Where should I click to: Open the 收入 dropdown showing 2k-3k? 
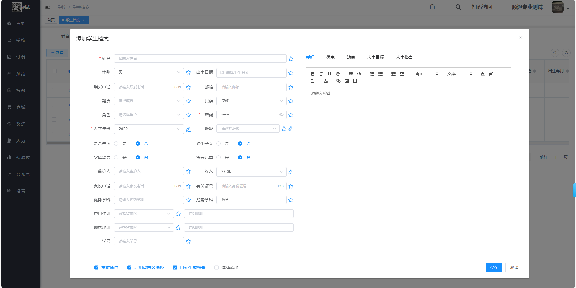pos(252,172)
